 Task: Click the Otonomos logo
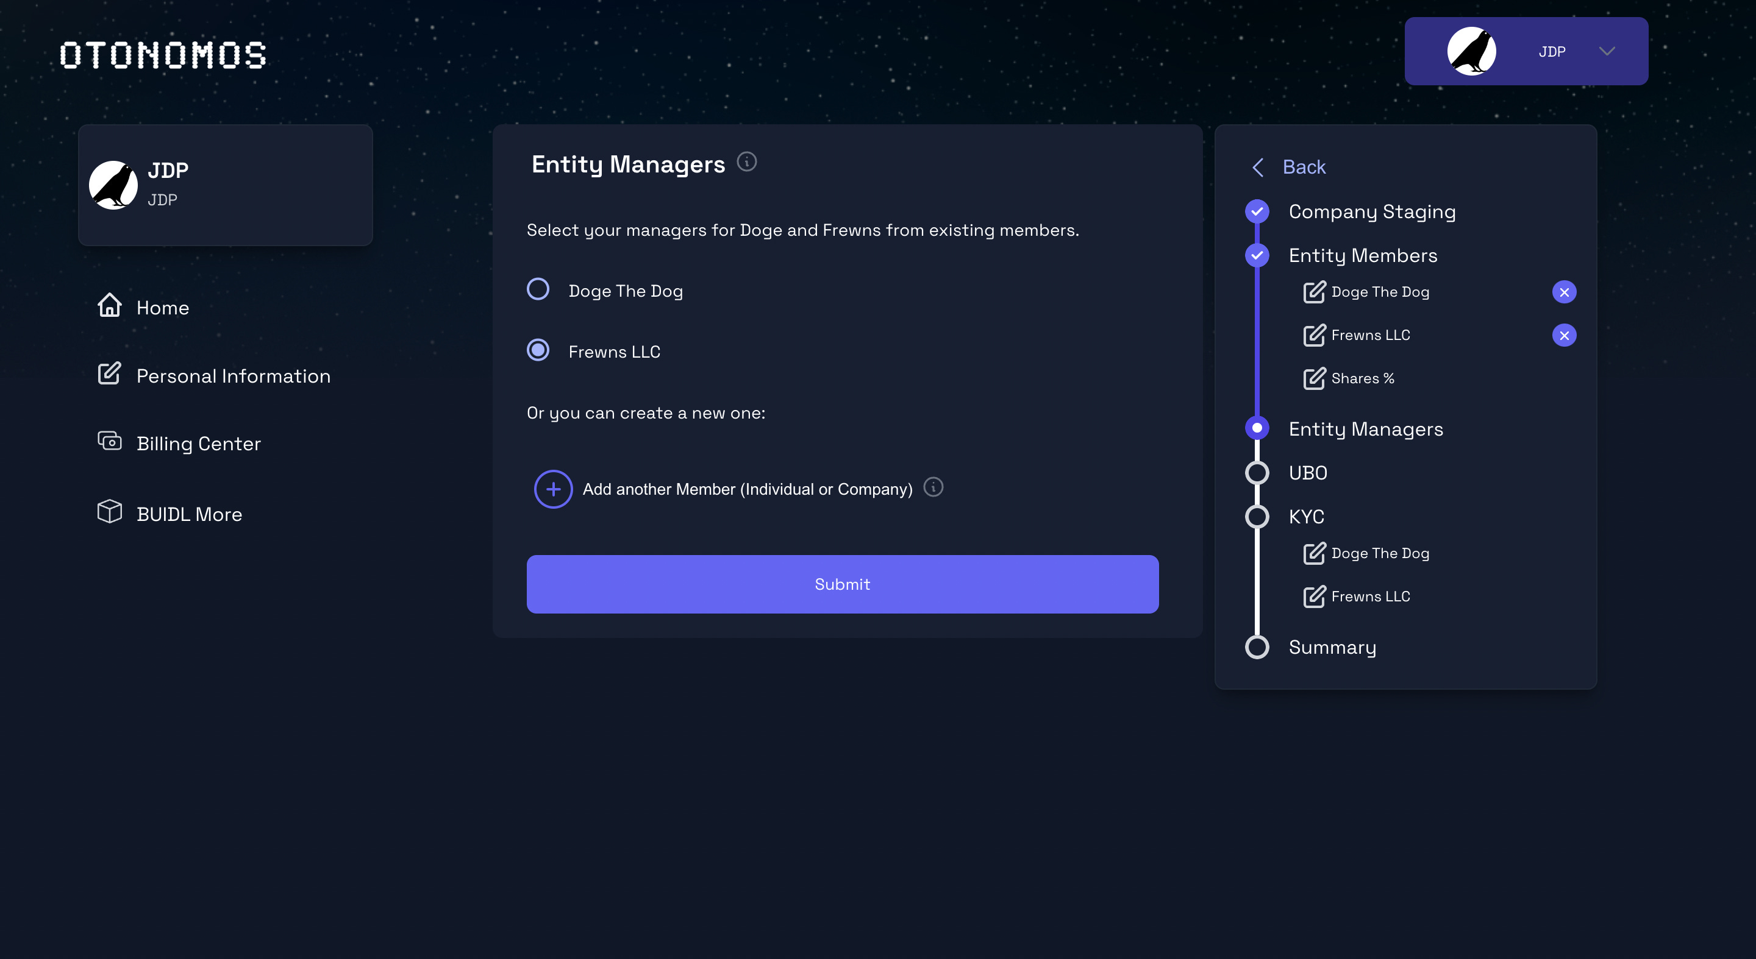(x=163, y=55)
